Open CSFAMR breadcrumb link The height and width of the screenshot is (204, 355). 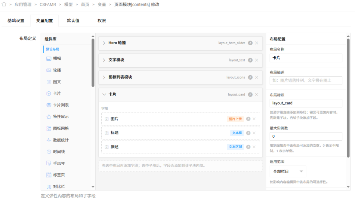coord(48,4)
